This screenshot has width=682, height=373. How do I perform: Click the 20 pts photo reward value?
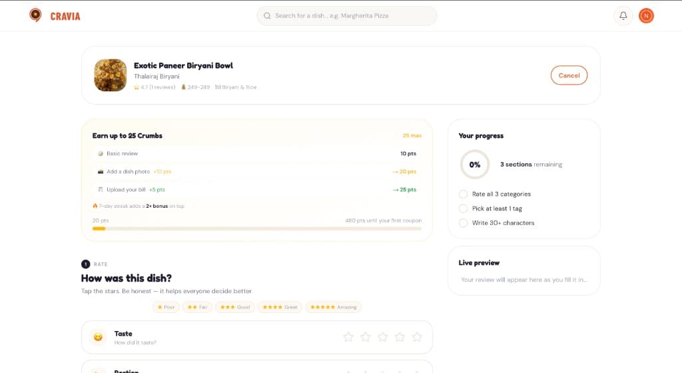[x=404, y=172]
